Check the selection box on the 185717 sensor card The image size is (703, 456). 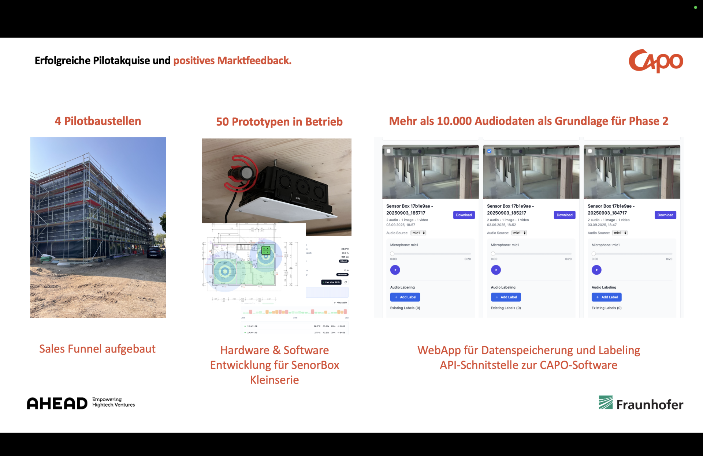tap(389, 151)
